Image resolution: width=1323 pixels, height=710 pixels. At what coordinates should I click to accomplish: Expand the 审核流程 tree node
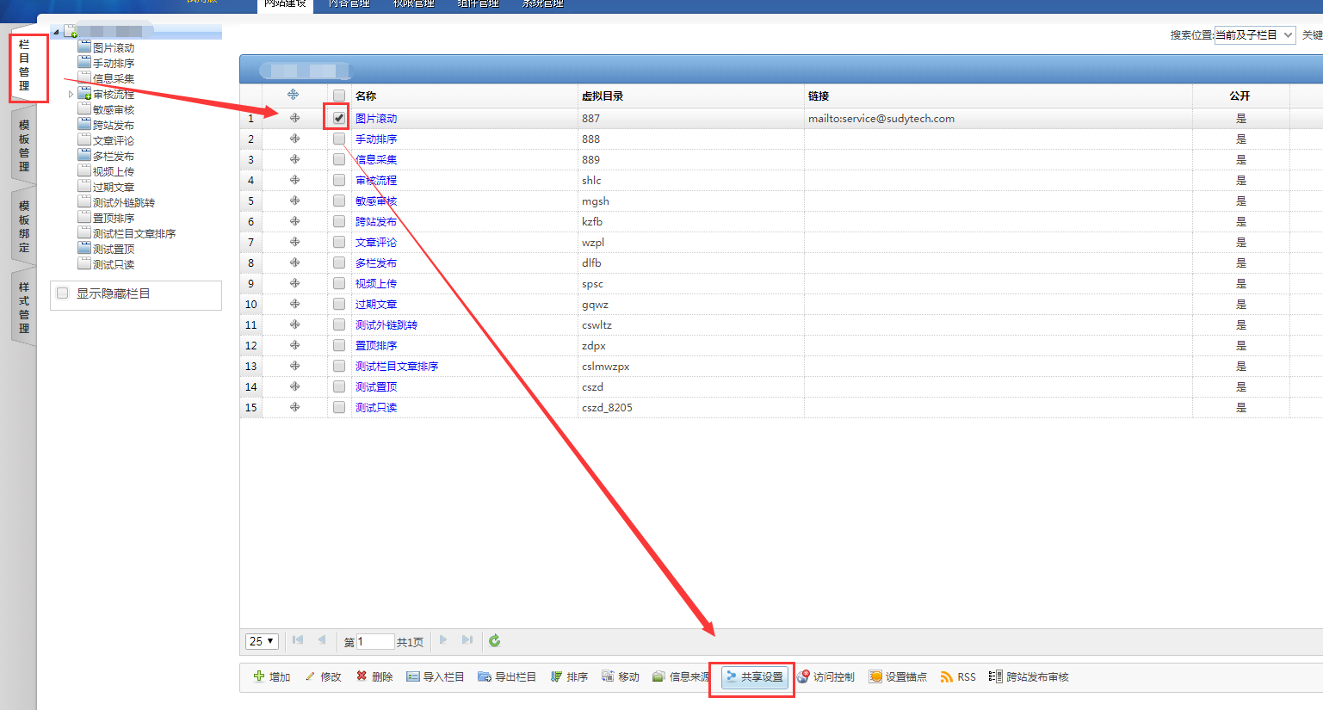(71, 95)
